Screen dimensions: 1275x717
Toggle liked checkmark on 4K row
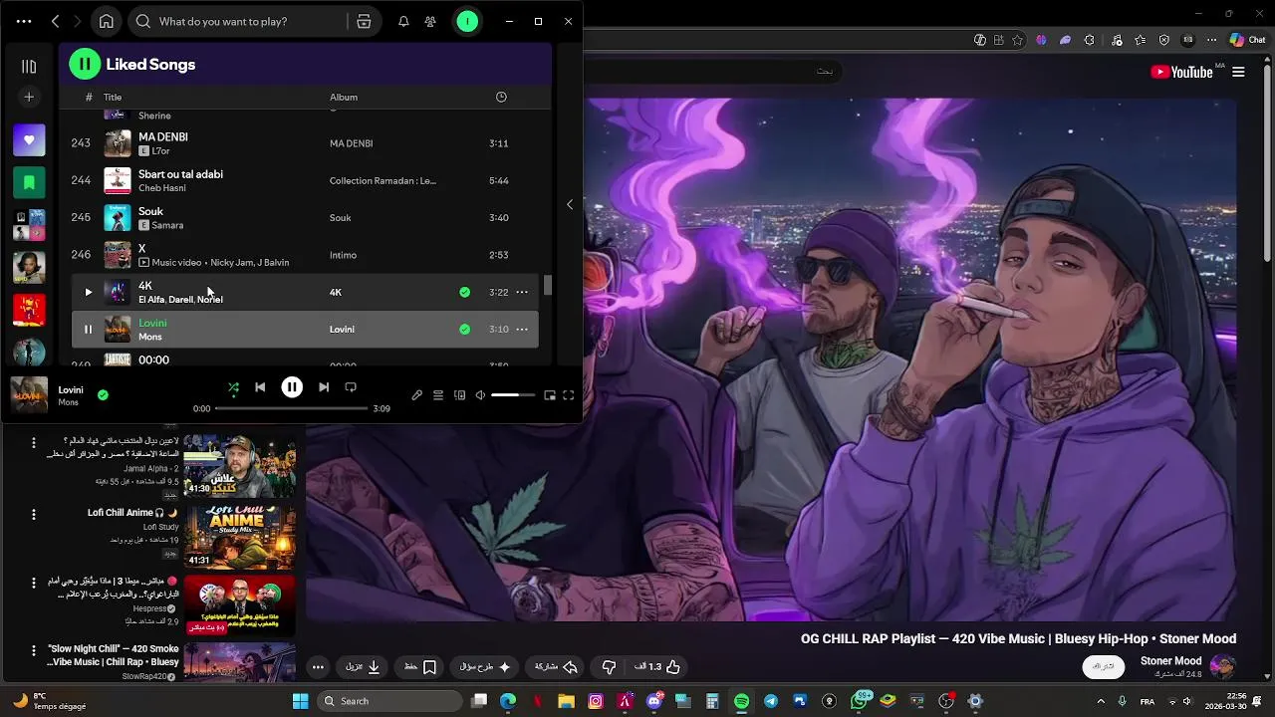coord(464,292)
